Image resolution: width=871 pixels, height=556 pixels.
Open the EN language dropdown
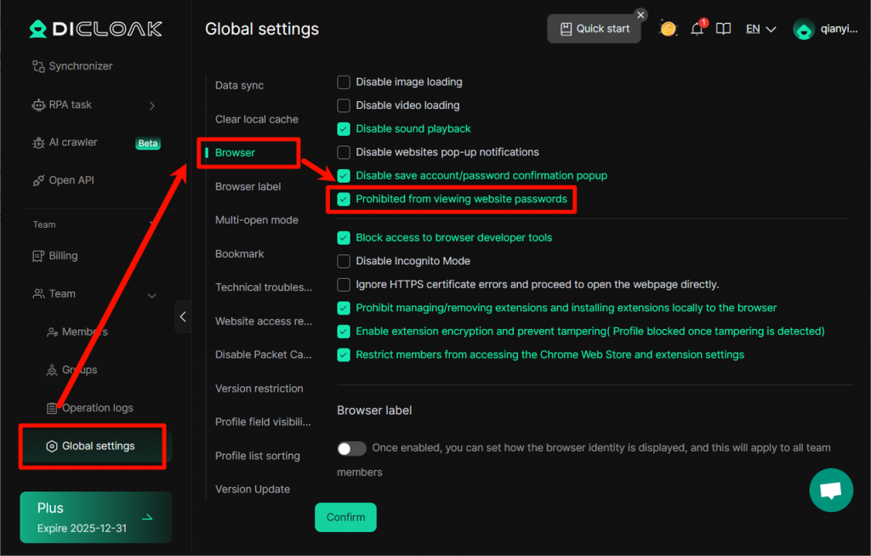click(760, 29)
